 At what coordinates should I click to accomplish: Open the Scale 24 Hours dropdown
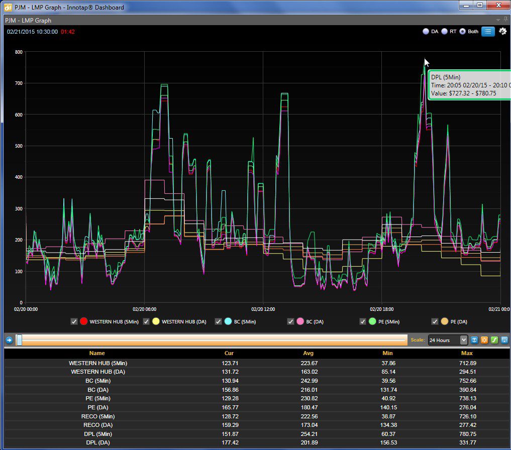(x=448, y=340)
